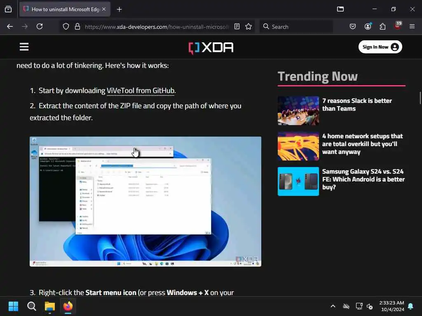Go forward one page
This screenshot has width=422, height=316.
25,26
